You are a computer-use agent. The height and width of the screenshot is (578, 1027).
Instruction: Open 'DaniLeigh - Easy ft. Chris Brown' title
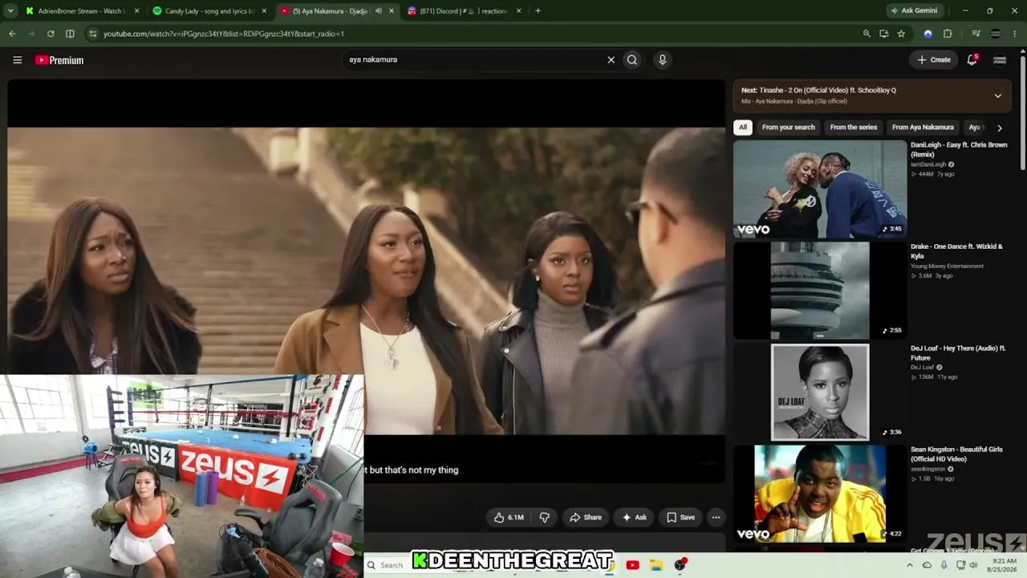[959, 149]
